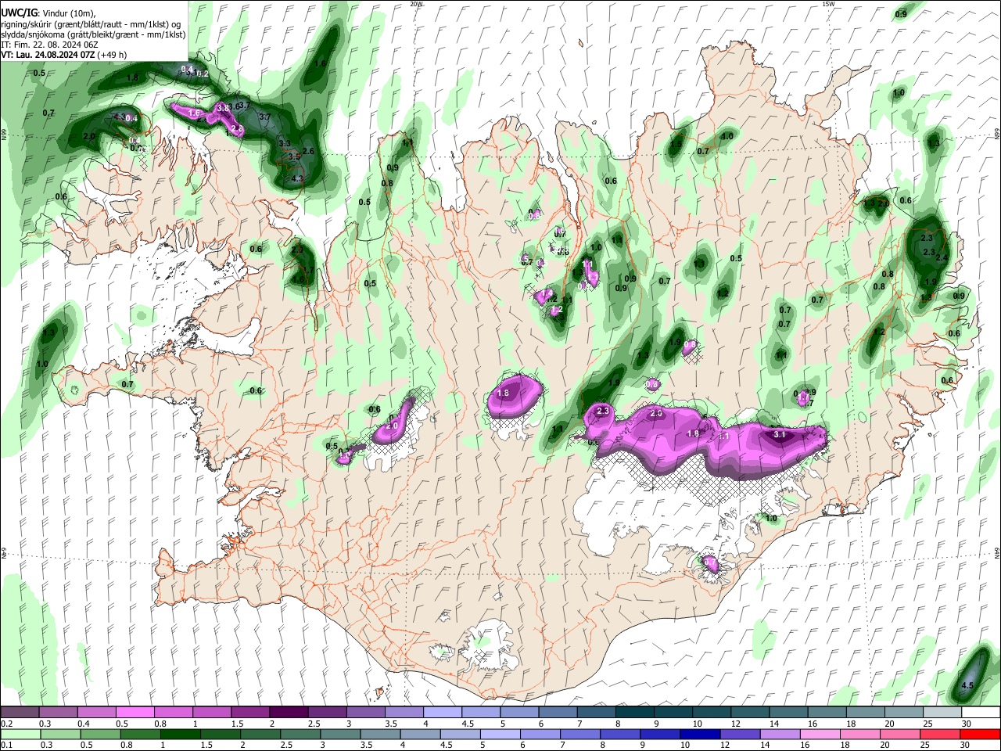Pick the light grey 25 swatch in snow legend

(x=942, y=713)
